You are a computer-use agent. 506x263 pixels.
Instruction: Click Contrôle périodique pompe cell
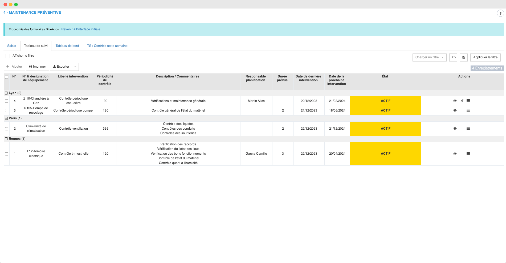pyautogui.click(x=73, y=110)
